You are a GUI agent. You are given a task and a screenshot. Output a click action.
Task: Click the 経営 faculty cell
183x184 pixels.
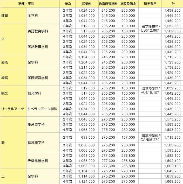point(13,78)
